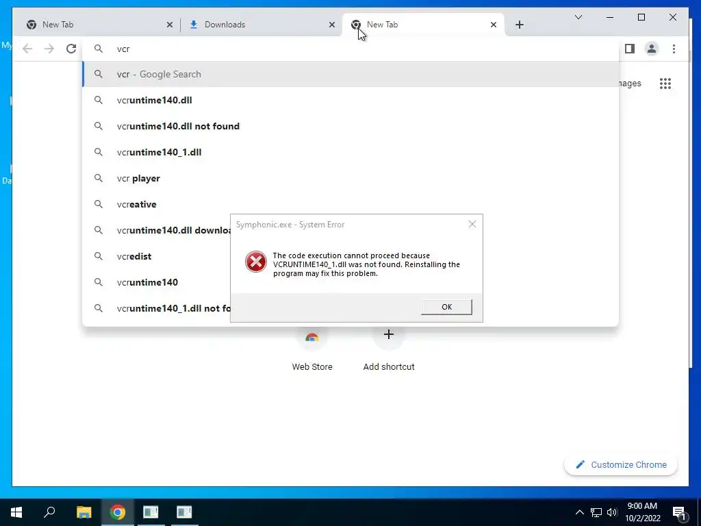Open the volume speaker tray icon
This screenshot has height=526, width=701.
612,512
